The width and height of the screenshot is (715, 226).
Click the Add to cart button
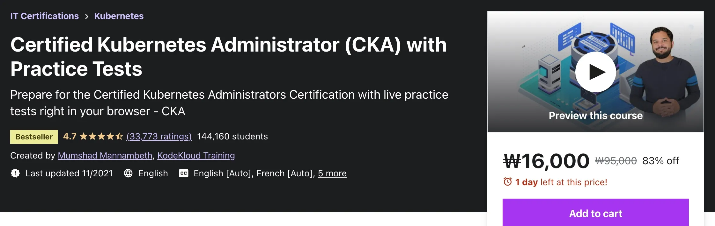pyautogui.click(x=596, y=214)
